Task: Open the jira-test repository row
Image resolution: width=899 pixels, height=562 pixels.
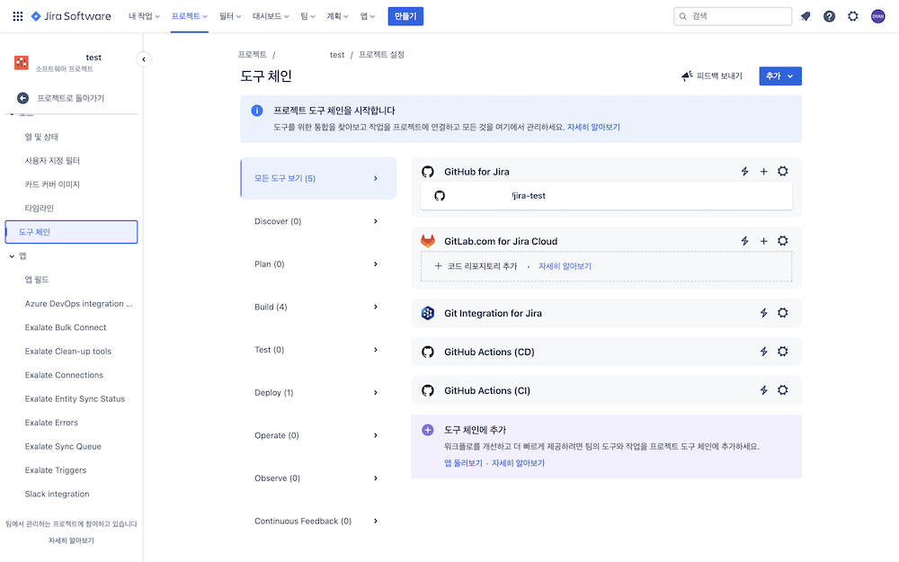Action: [606, 195]
